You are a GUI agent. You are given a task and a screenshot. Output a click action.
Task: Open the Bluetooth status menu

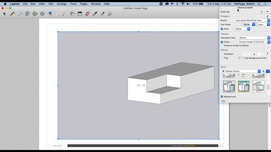pyautogui.click(x=177, y=4)
